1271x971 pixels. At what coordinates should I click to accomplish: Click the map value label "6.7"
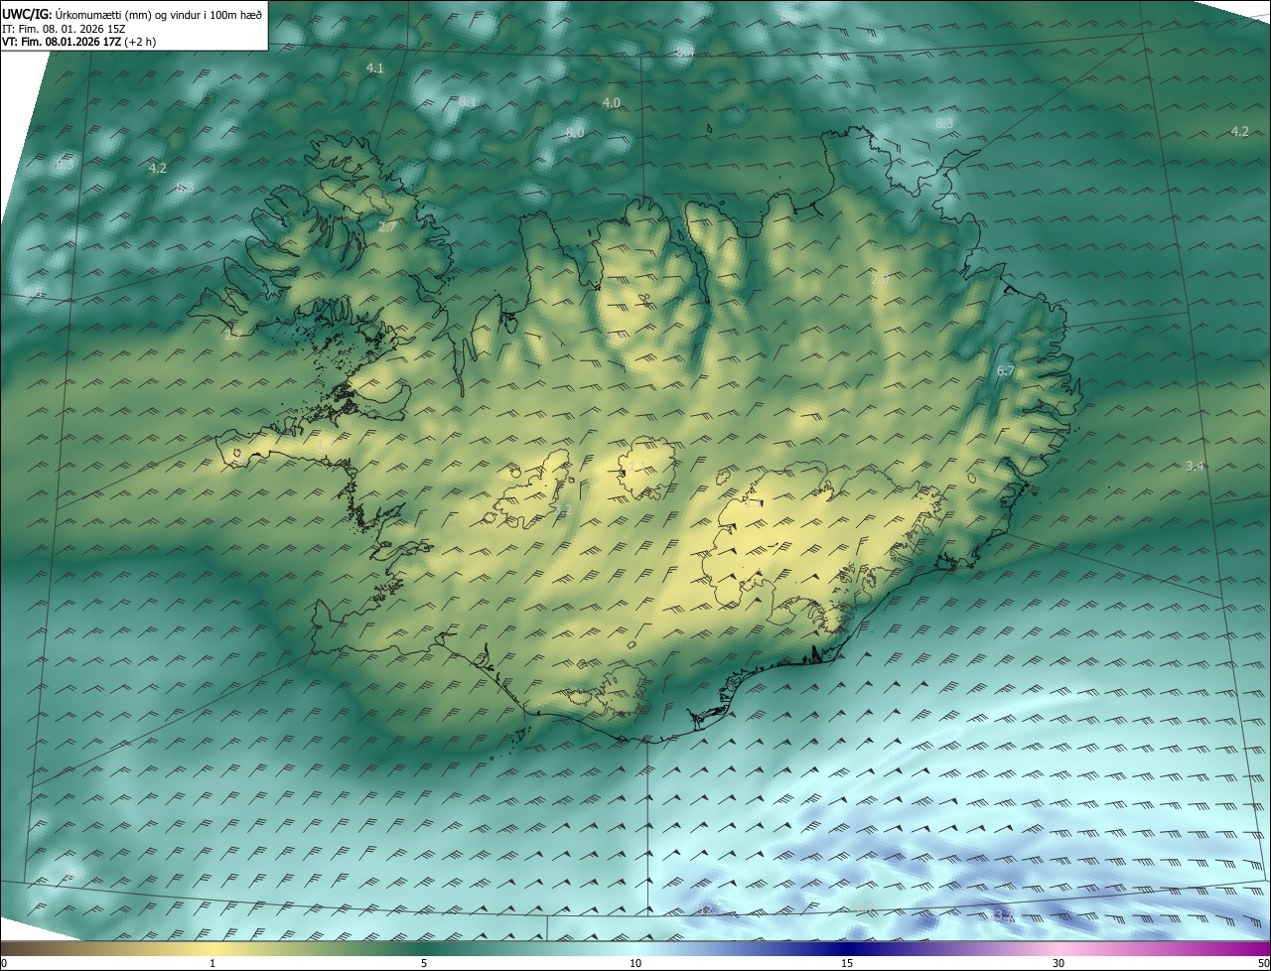coord(1005,371)
